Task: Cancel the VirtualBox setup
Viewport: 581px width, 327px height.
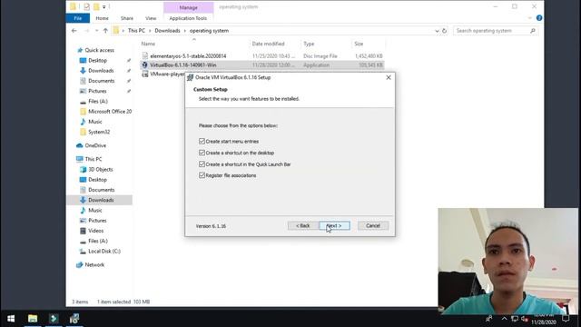Action: tap(373, 226)
